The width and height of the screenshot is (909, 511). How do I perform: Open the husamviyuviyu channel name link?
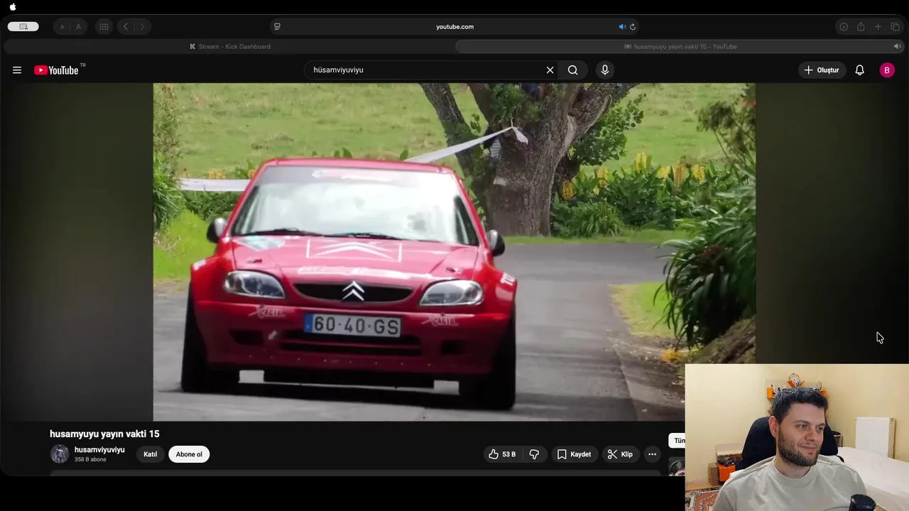point(99,450)
